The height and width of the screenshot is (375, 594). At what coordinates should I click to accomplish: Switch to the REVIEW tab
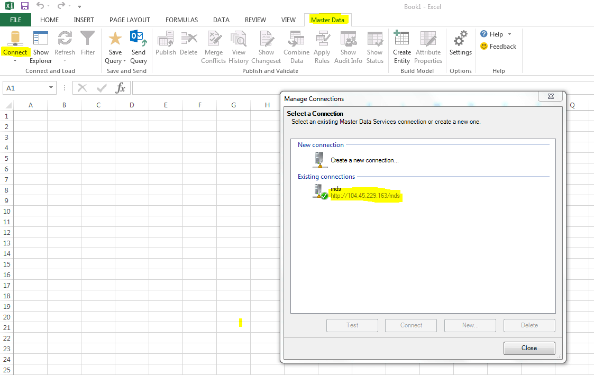(x=255, y=20)
